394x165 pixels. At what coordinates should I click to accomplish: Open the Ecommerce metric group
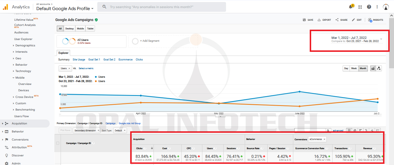126,60
